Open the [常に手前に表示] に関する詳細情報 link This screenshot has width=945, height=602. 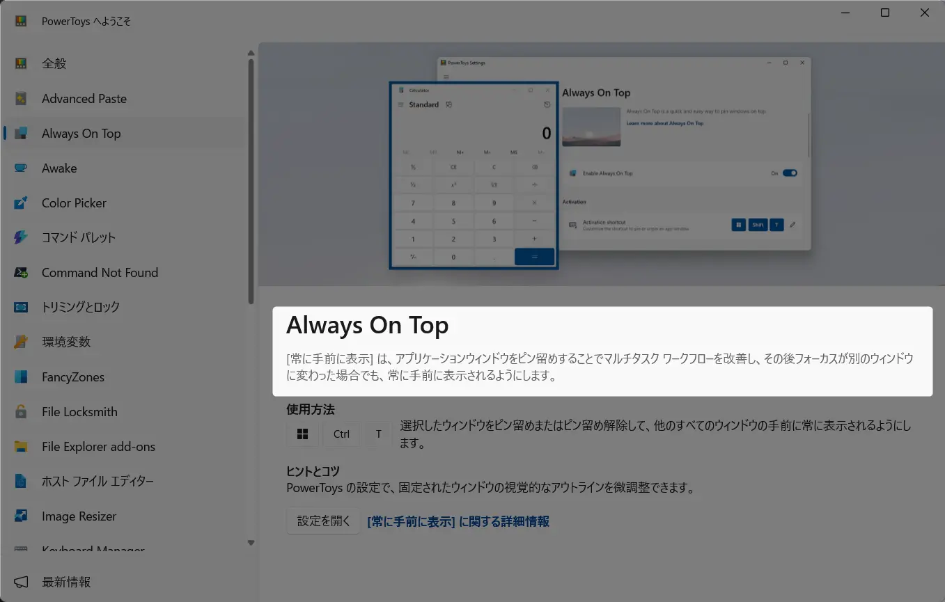pos(458,521)
